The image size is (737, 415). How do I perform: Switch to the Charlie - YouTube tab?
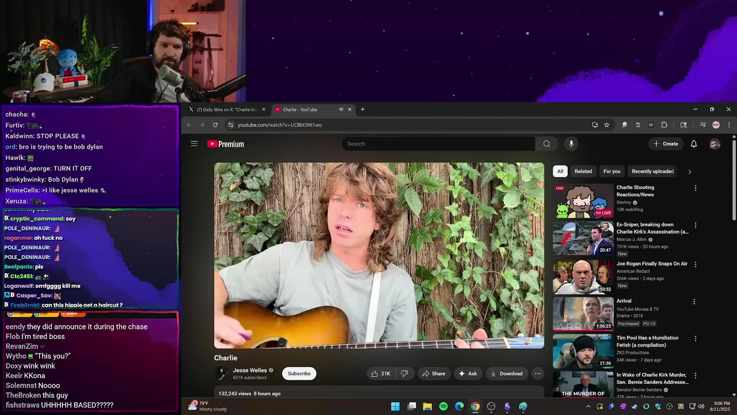click(x=313, y=110)
